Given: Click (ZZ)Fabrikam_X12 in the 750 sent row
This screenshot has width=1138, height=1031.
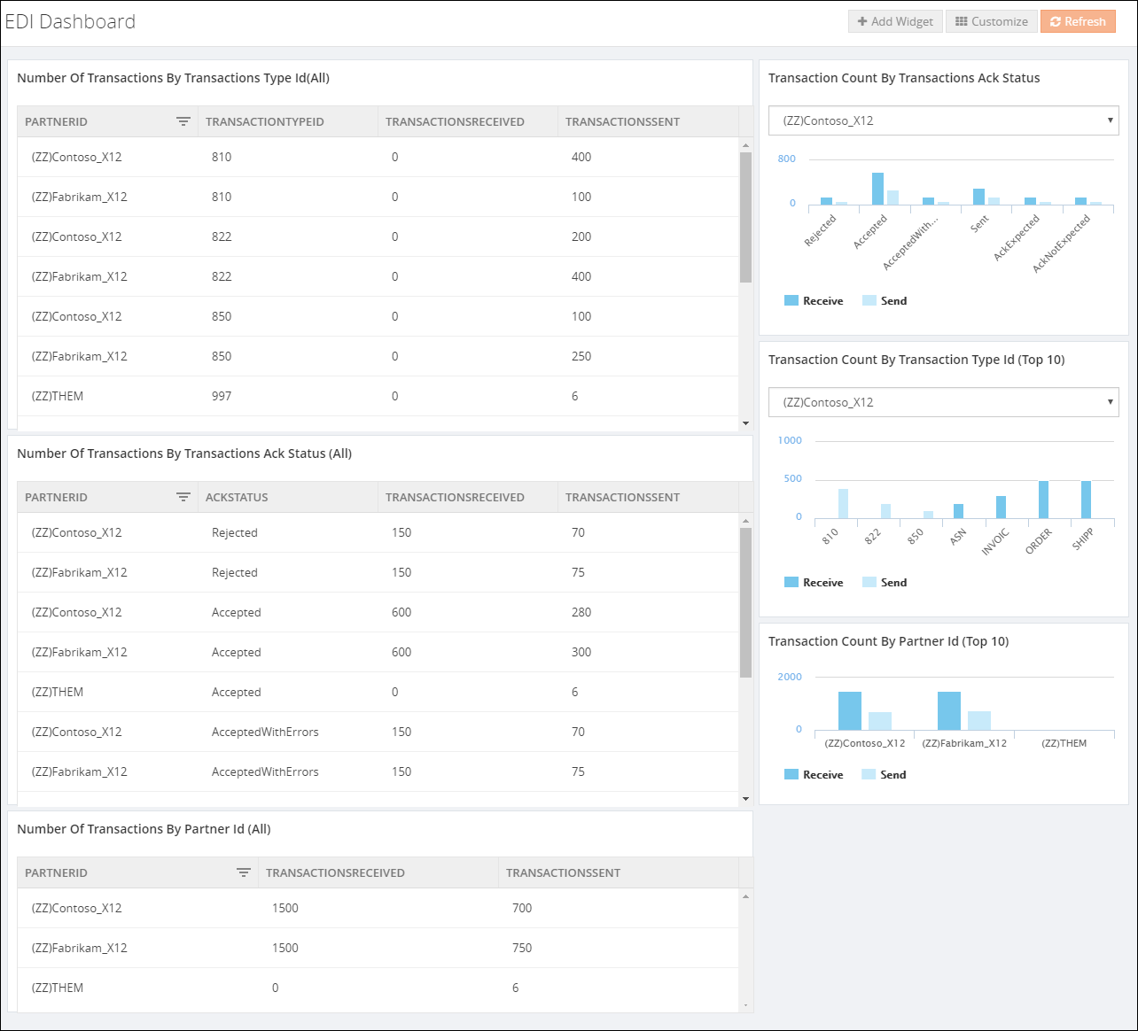Looking at the screenshot, I should pyautogui.click(x=79, y=948).
